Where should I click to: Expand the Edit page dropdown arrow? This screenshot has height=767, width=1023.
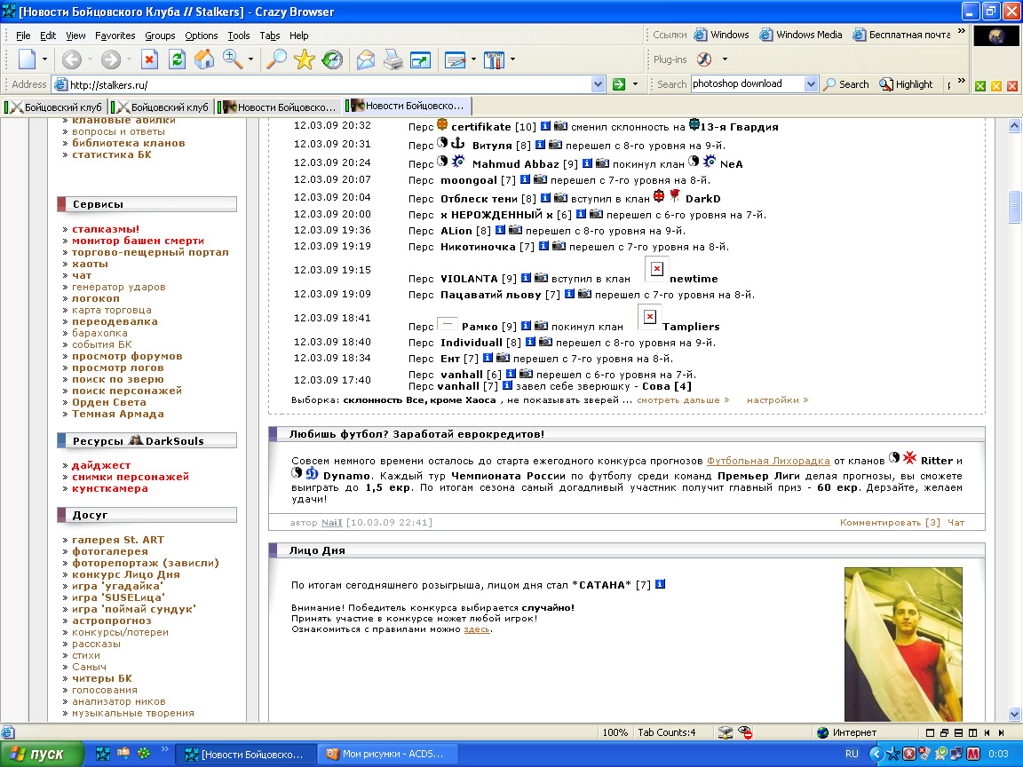(x=473, y=59)
